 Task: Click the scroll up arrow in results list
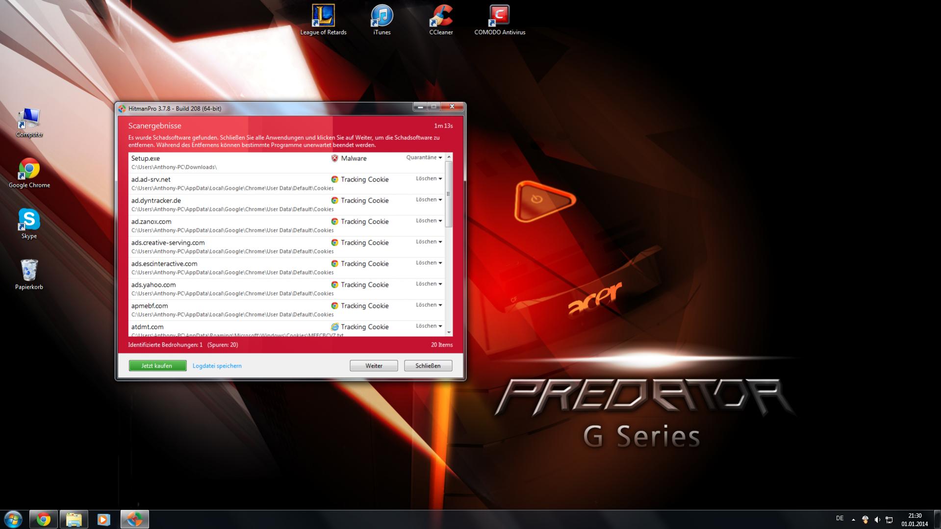(x=449, y=156)
